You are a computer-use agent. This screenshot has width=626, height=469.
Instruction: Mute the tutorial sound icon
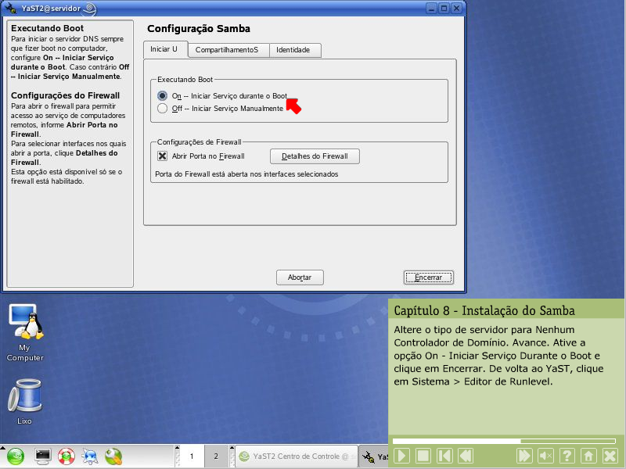click(x=546, y=456)
